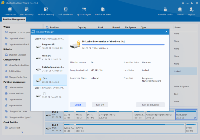Viewport: 200px width, 140px height.
Task: Close the BitLocker Manager dialog
Action: click(x=166, y=32)
